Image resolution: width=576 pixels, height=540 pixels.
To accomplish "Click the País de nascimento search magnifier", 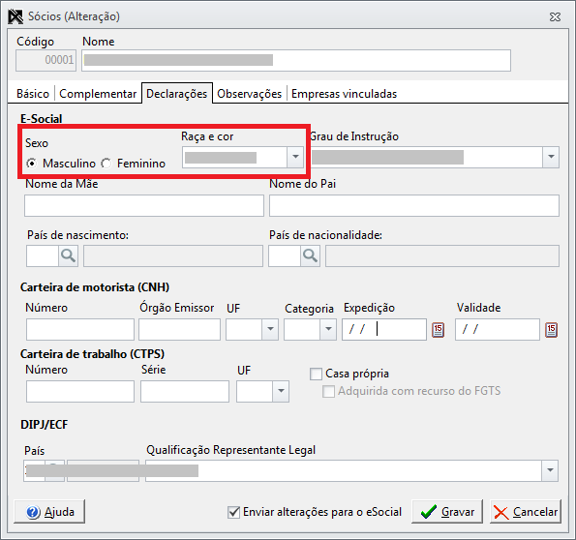I will [69, 256].
